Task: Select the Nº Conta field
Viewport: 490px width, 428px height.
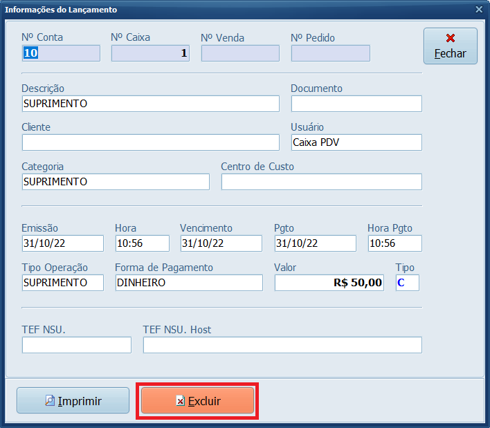Action: tap(61, 53)
